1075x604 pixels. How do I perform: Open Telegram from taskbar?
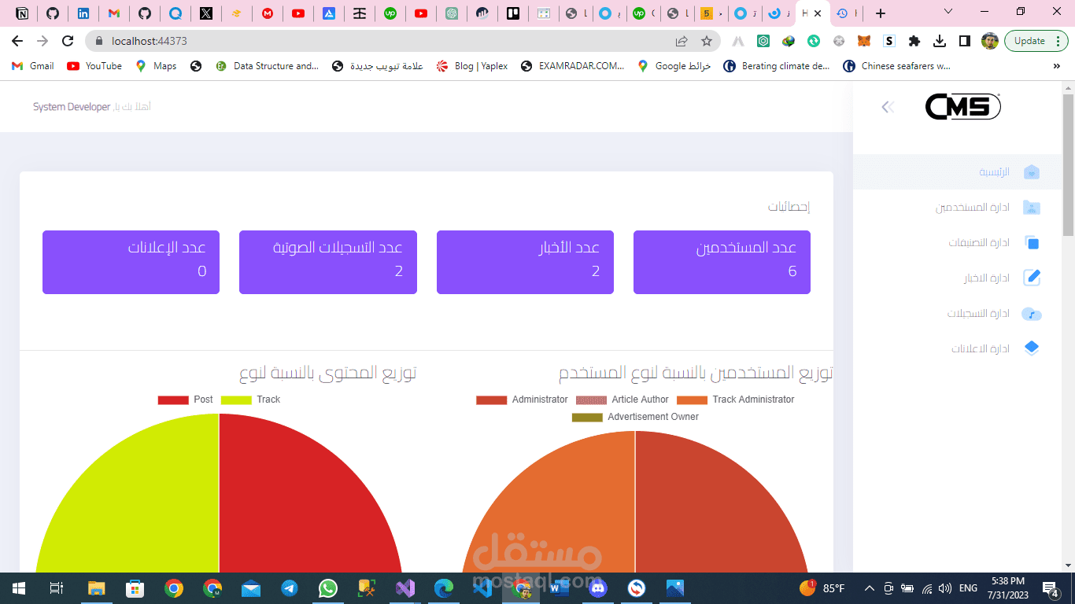point(290,588)
